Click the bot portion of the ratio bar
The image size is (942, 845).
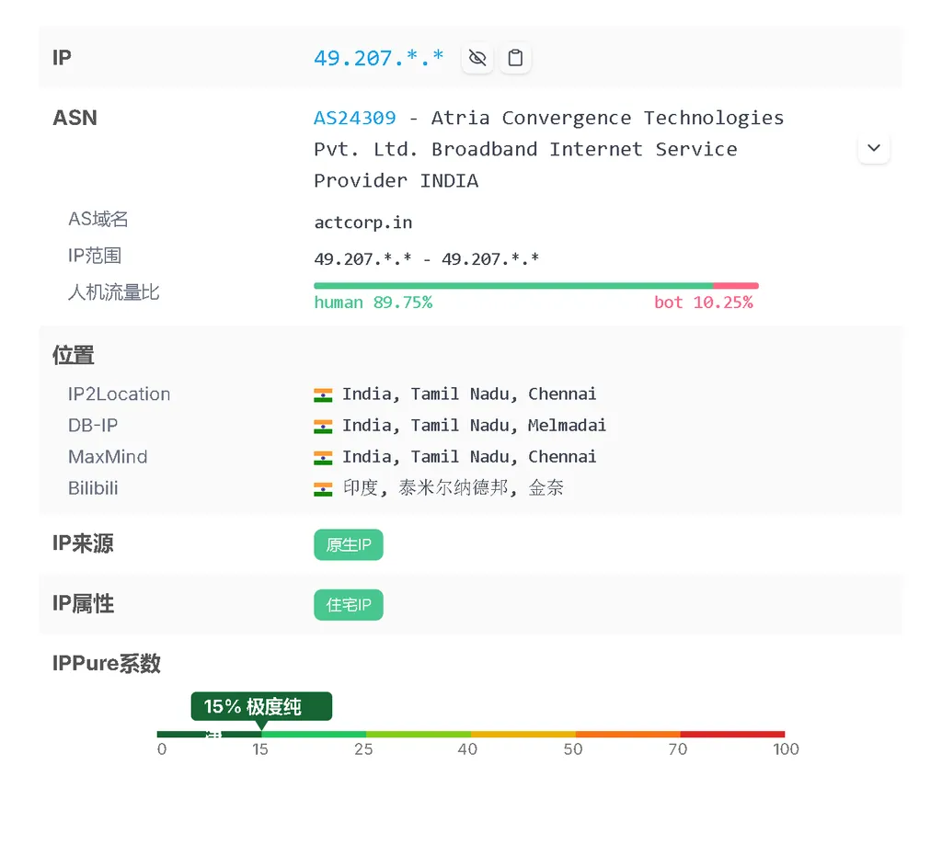point(736,285)
